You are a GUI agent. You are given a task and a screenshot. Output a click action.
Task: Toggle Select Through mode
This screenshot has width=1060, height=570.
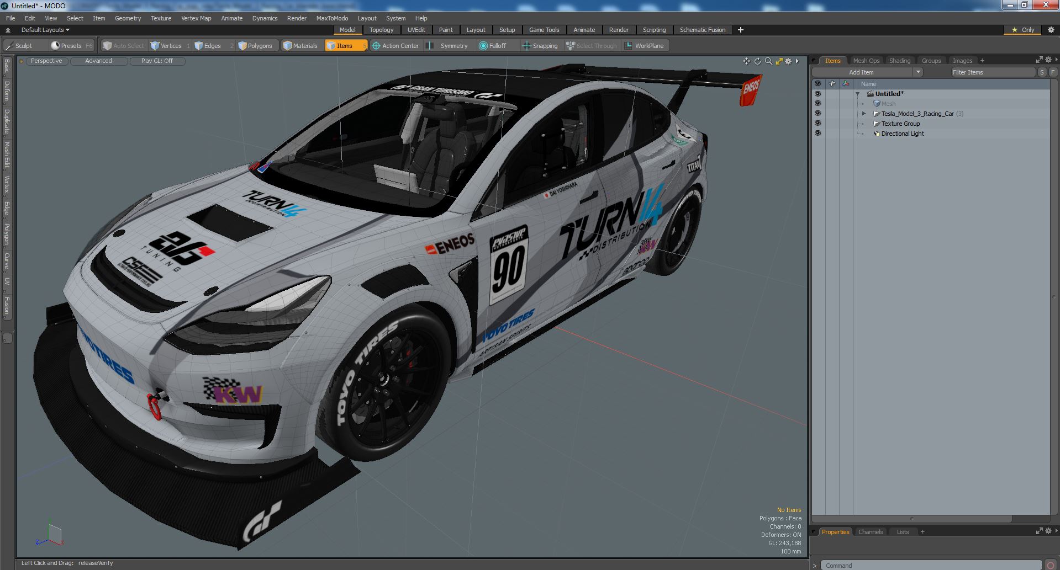(x=592, y=46)
